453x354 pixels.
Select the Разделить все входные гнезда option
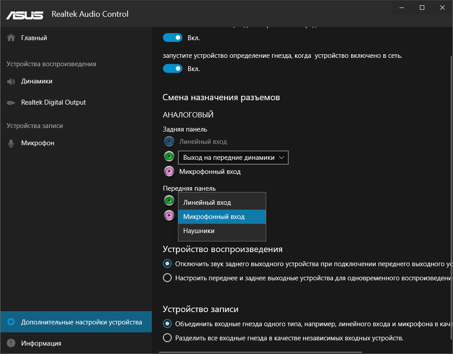click(167, 338)
